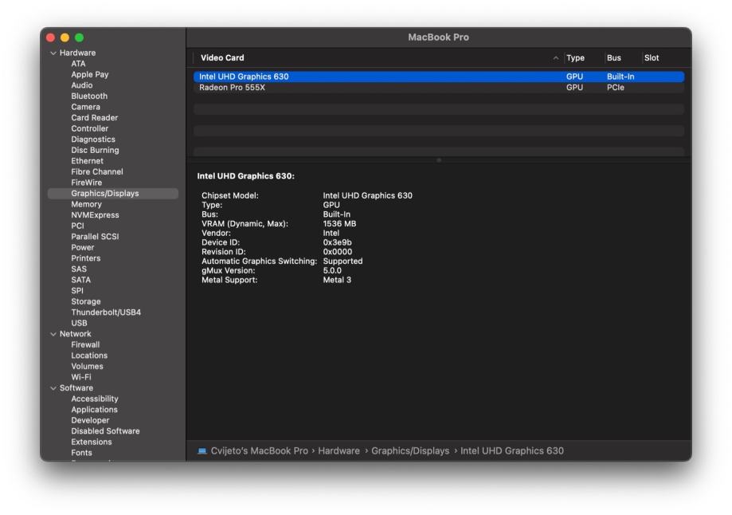
Task: Click the sort arrow in Video Card header
Action: [555, 58]
